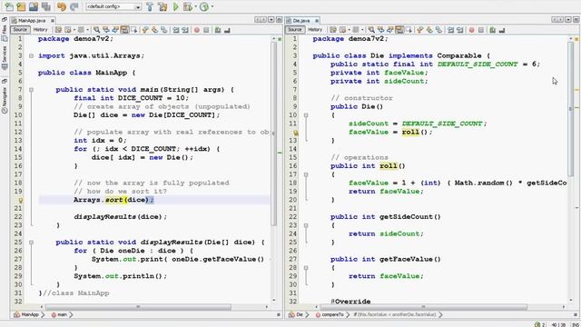
Task: Start macro recording in Die.java toolbar
Action: click(x=471, y=30)
